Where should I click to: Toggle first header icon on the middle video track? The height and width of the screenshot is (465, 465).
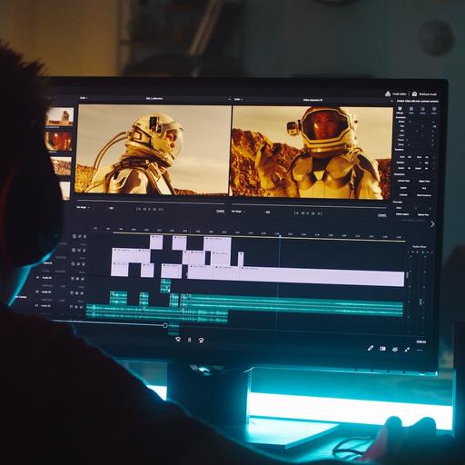[74, 251]
